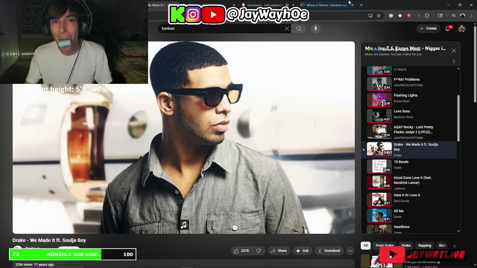
Task: Open Chrome three-dot menu
Action: pyautogui.click(x=471, y=16)
